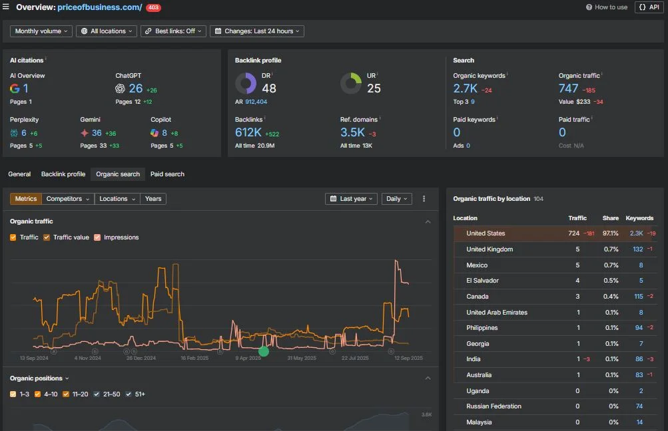Click the UR donut chart icon
668x431 pixels.
[351, 83]
